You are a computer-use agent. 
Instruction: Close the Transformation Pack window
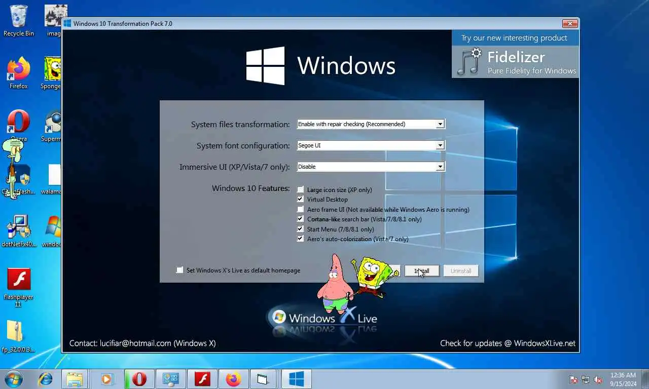click(570, 23)
